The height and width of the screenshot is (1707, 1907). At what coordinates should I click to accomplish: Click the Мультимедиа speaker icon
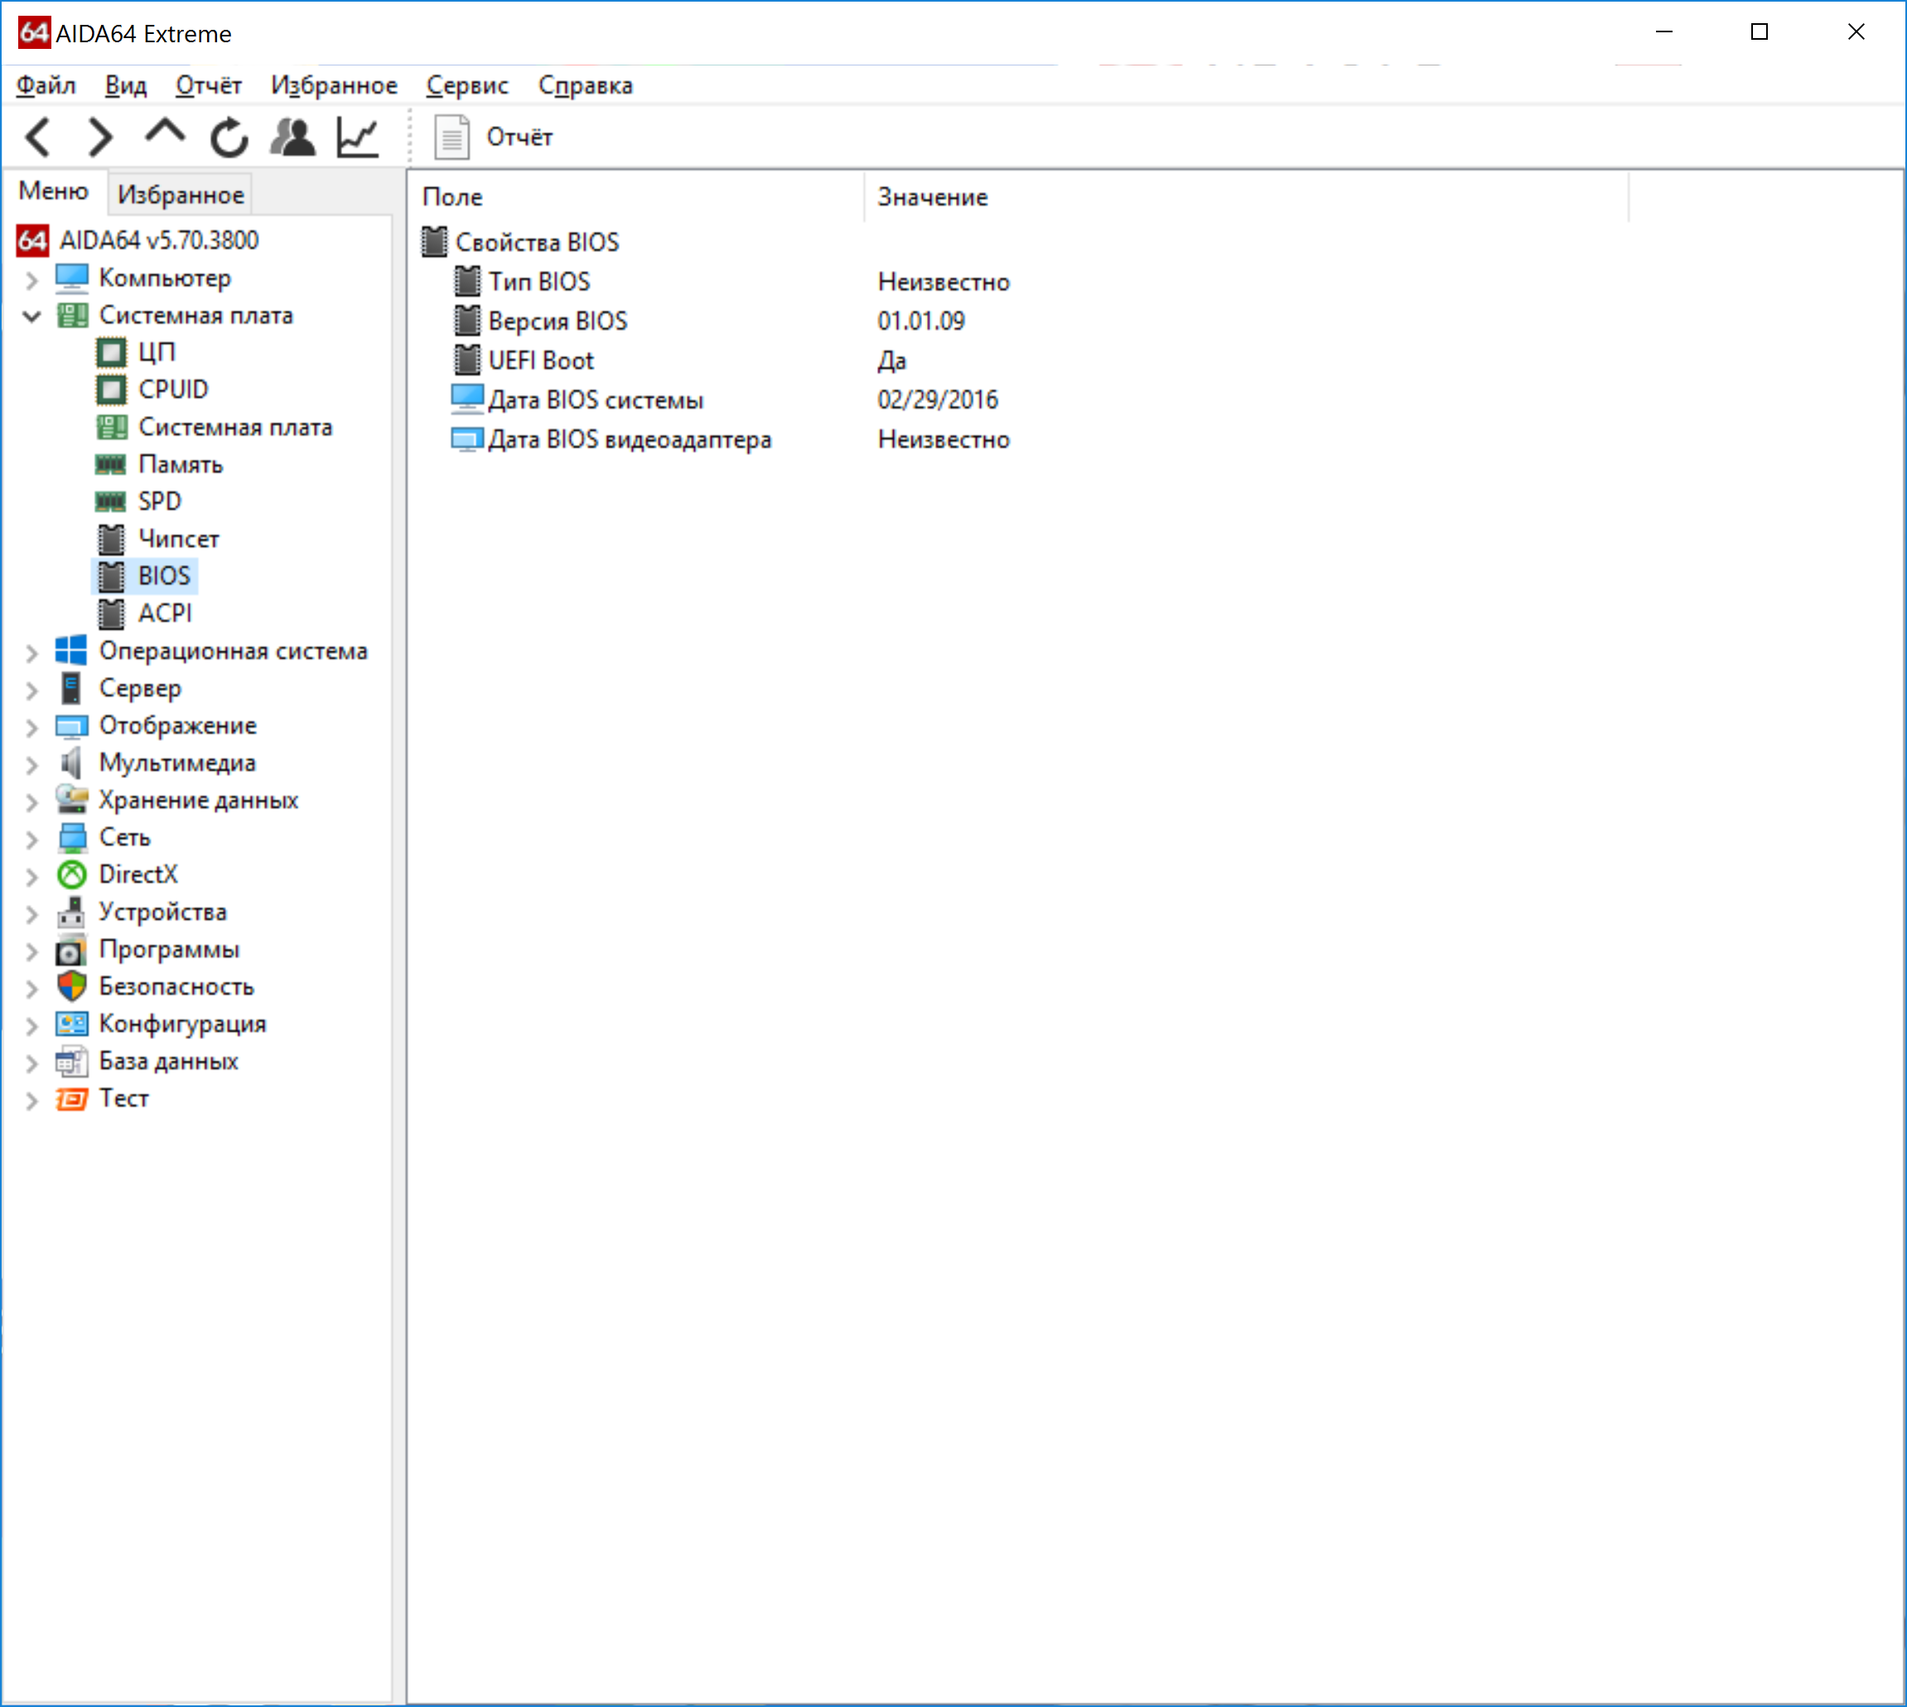(x=71, y=762)
